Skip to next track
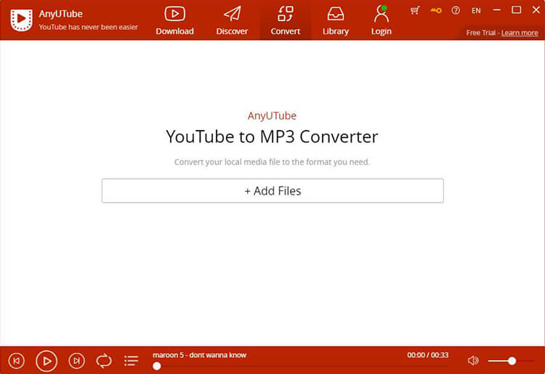This screenshot has height=374, width=545. tap(76, 361)
